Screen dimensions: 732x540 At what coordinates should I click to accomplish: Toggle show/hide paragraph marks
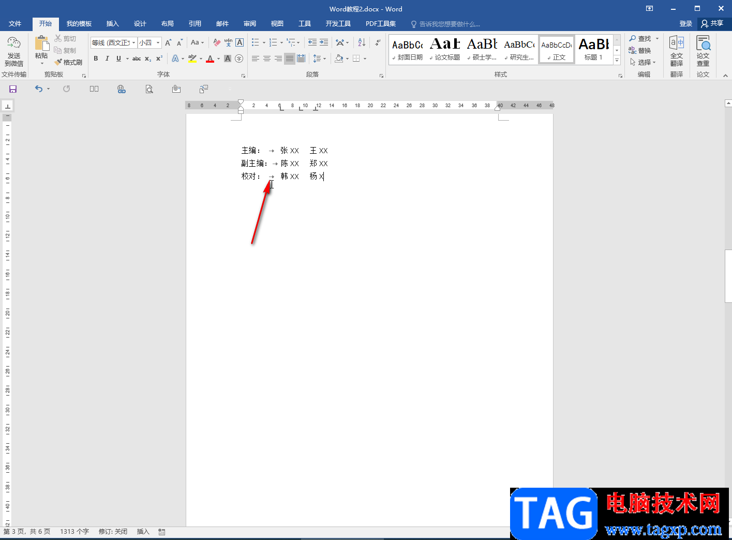pyautogui.click(x=378, y=42)
